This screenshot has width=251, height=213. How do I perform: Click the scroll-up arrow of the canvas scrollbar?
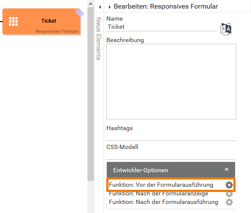pos(90,4)
